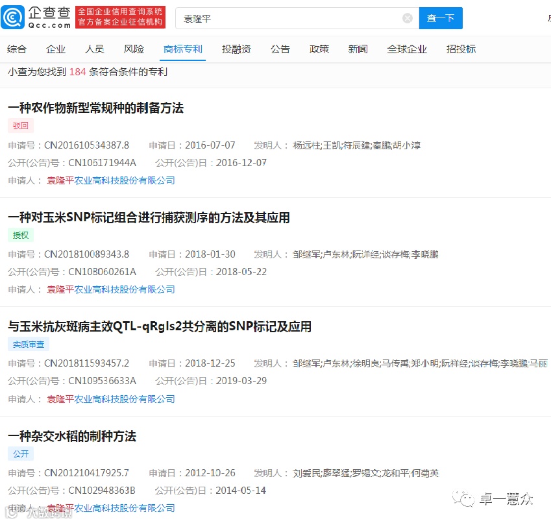Switch to the 新闻 tab
Screen dimensions: 551x523
358,49
